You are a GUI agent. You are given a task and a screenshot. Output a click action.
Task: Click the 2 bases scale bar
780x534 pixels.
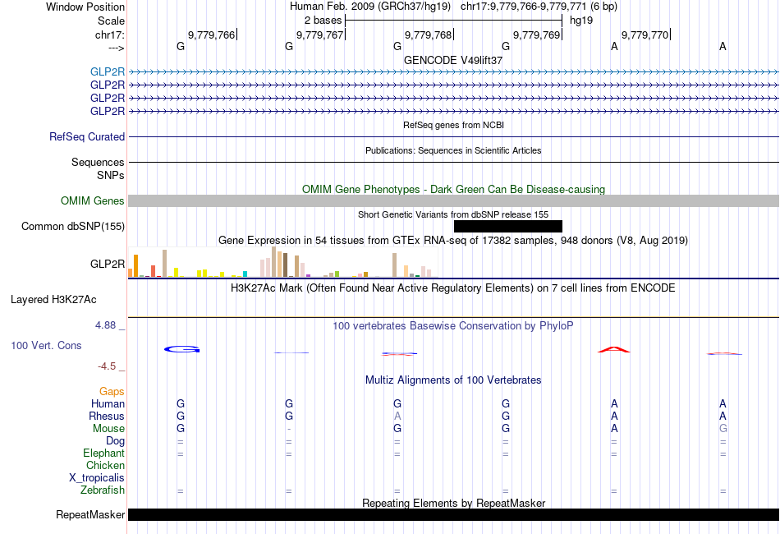pyautogui.click(x=454, y=21)
